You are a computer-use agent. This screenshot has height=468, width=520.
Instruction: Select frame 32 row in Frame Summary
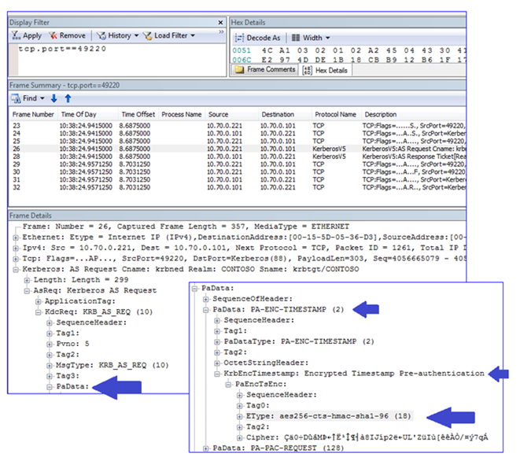click(238, 187)
